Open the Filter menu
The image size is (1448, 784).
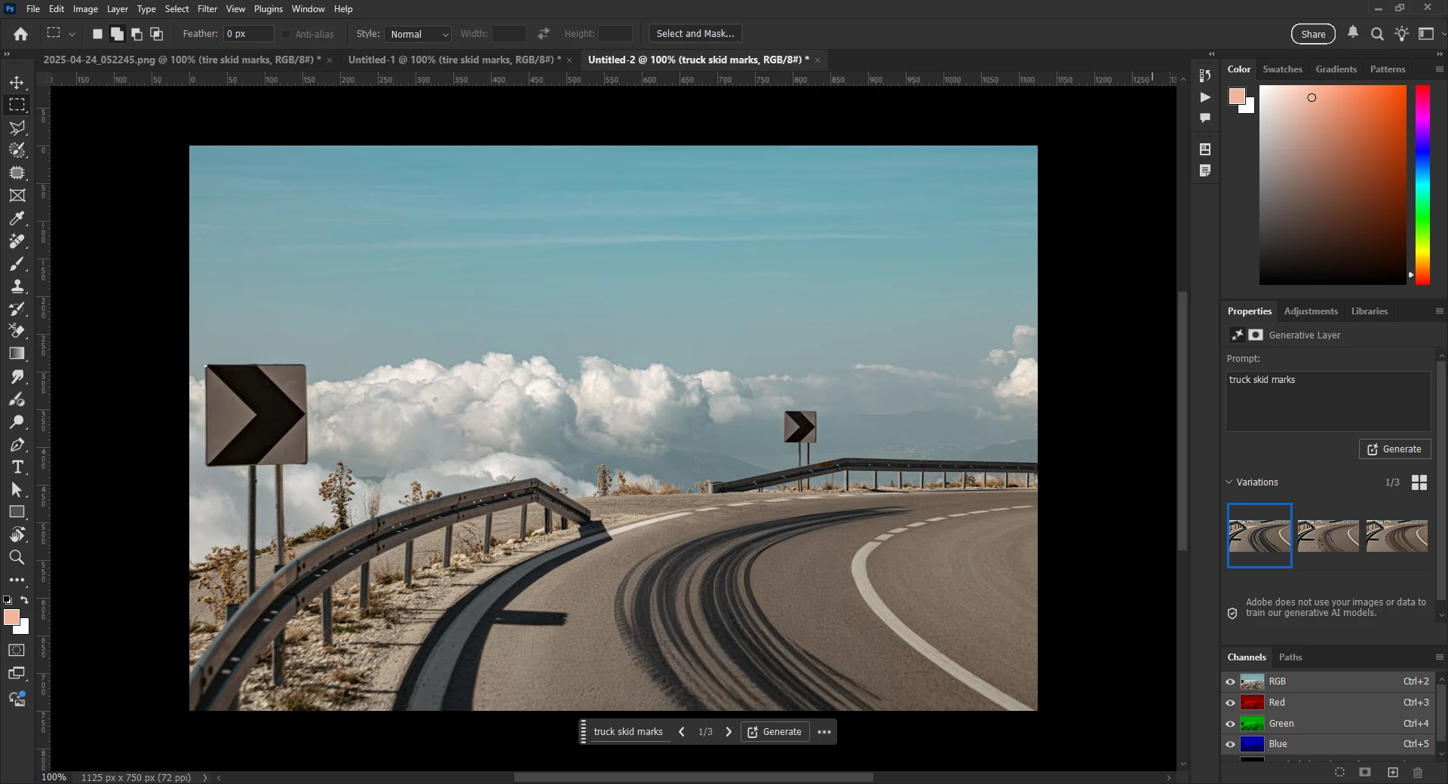(x=207, y=9)
